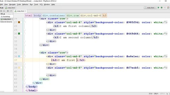
Task: Select index.html in the project tree
Action: tap(6, 19)
